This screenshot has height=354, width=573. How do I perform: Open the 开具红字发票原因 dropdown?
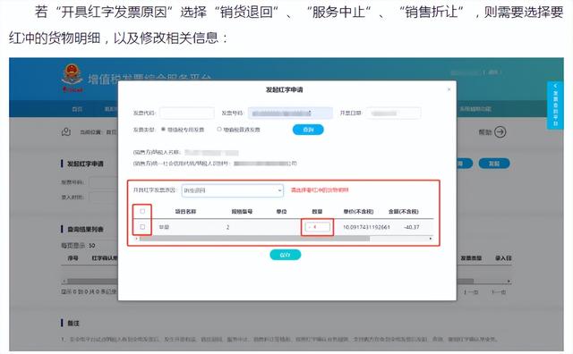coord(233,190)
